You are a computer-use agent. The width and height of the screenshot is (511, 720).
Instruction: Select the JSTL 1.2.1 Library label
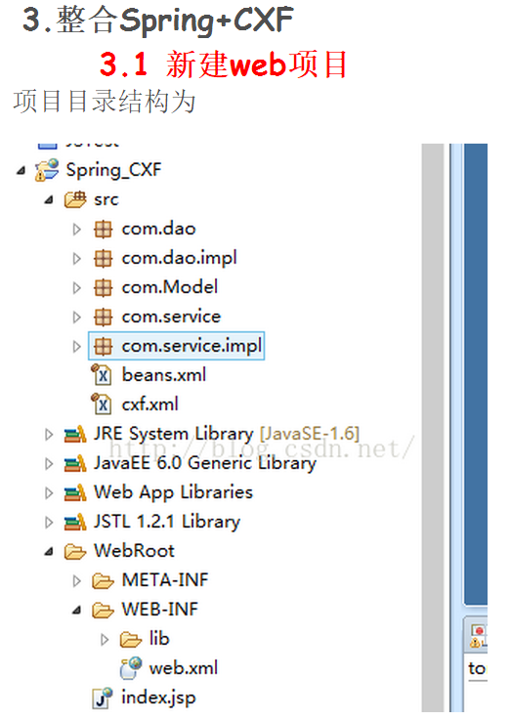[167, 522]
